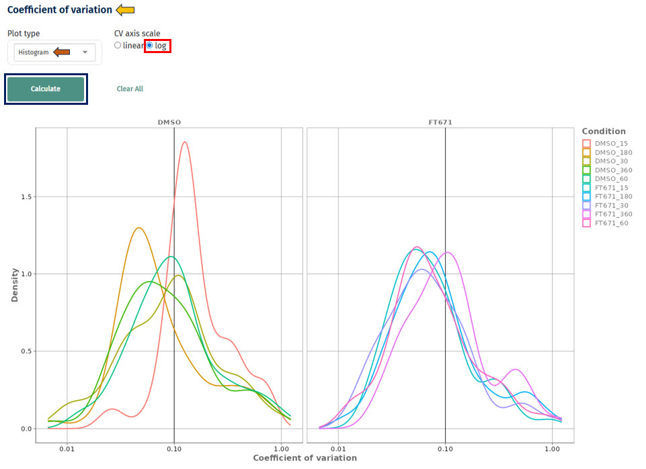The height and width of the screenshot is (469, 646).
Task: Expand the Plot type combo box chevron
Action: (85, 52)
